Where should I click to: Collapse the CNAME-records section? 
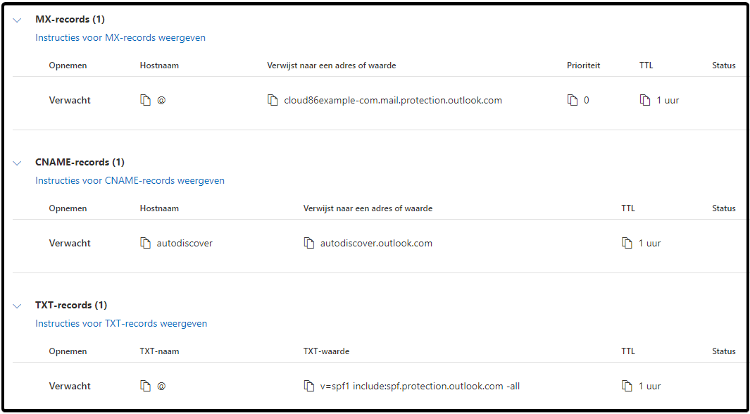18,163
